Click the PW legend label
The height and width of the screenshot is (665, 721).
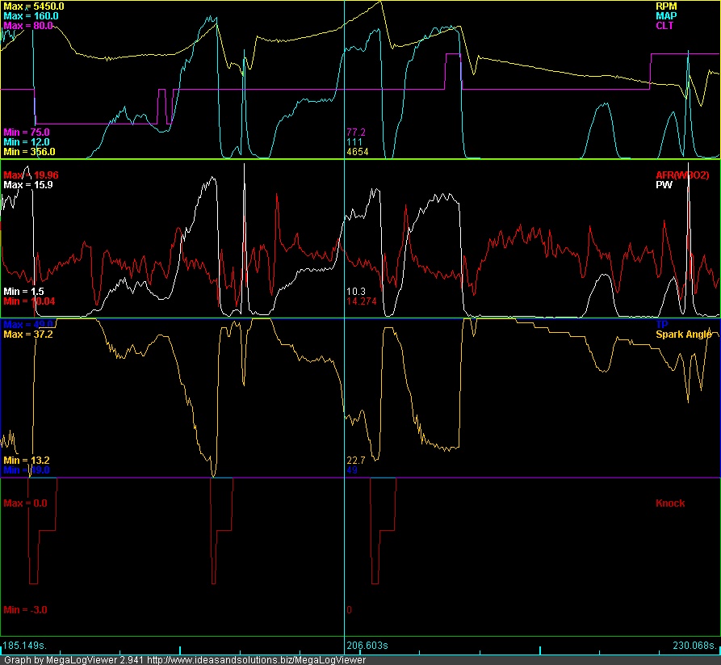coord(664,185)
